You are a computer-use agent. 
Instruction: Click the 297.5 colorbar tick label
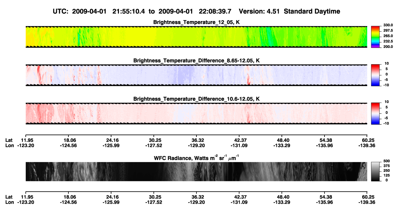(388, 31)
